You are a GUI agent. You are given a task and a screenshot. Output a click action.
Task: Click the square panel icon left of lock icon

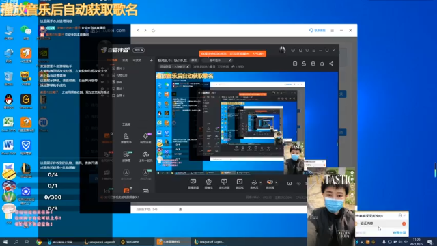coord(295,64)
